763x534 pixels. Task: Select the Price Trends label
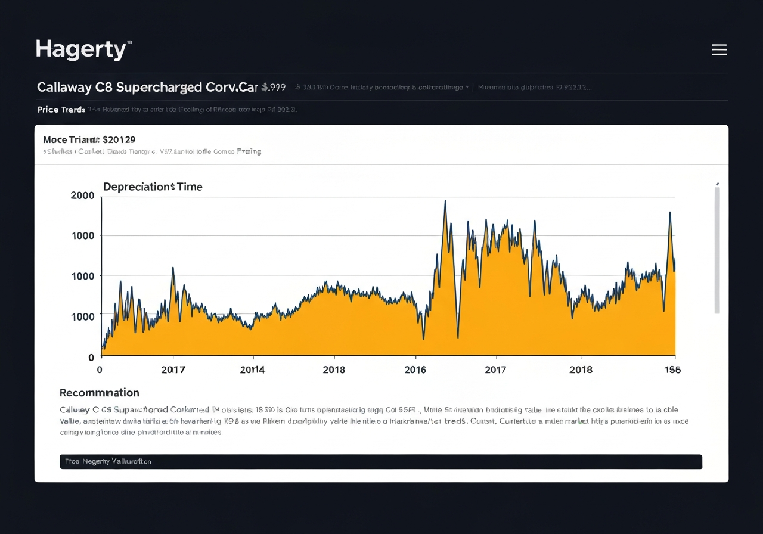pos(61,110)
